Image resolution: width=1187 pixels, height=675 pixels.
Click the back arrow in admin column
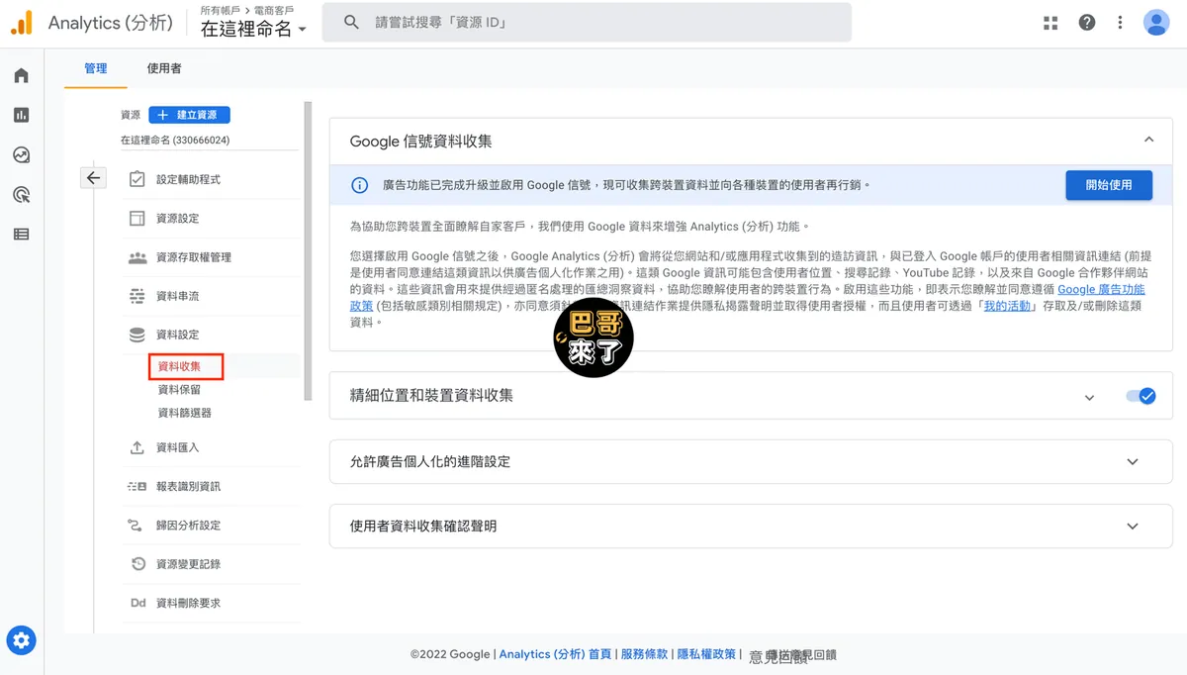93,178
